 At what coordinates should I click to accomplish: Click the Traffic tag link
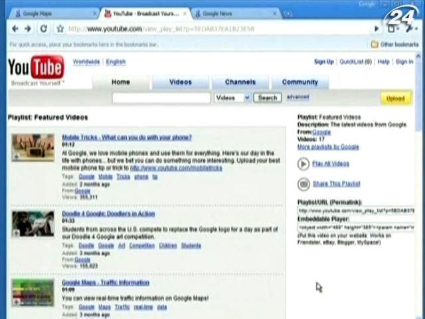122,307
